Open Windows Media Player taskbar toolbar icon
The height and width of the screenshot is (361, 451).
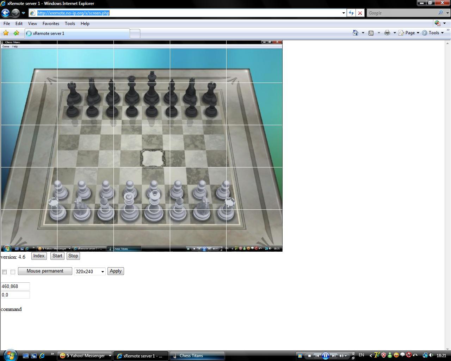(x=299, y=356)
